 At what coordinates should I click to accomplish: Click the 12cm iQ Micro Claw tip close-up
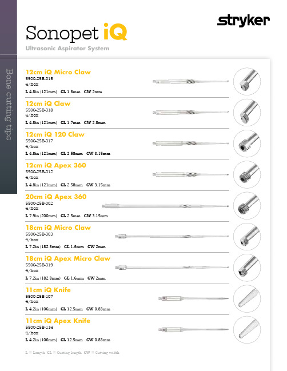[247, 82]
